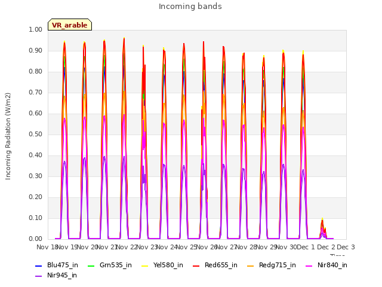This screenshot has height=287, width=382.
Task: Click the VR_arable annotation label
Action: pyautogui.click(x=70, y=25)
